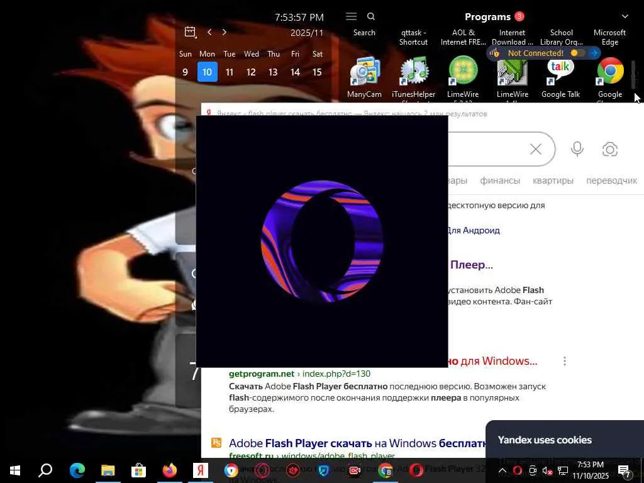
Task: Show hidden system tray icons
Action: tap(502, 470)
